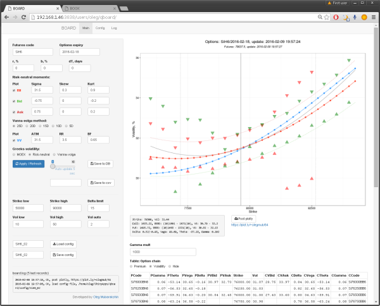Toggle the RN plot checkbox
This screenshot has width=380, height=306.
point(14,90)
